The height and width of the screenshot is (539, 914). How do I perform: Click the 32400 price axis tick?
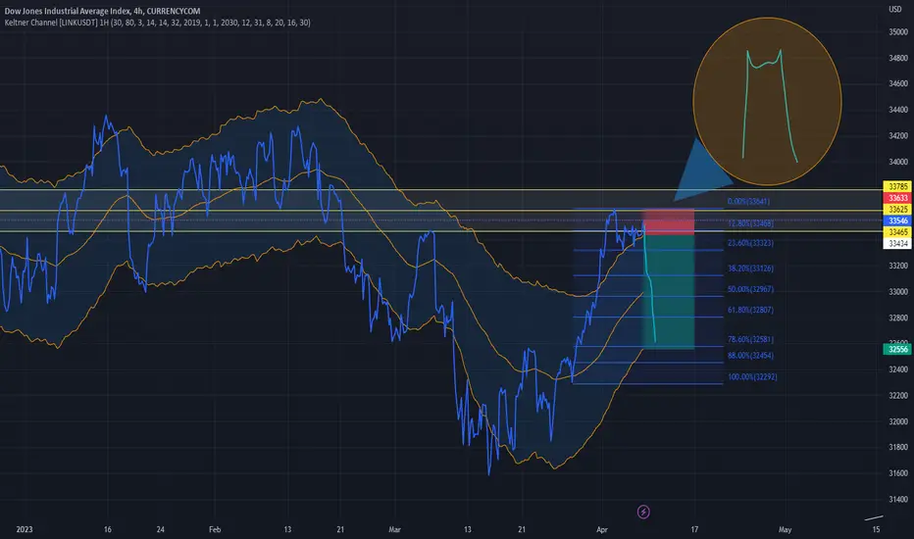(x=897, y=369)
